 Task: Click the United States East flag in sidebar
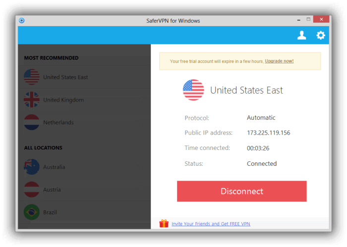32,77
